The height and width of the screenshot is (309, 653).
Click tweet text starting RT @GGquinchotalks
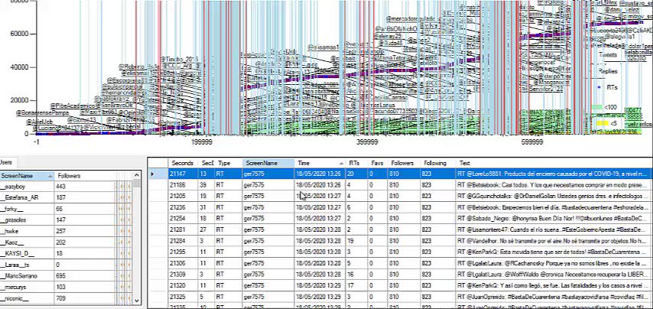point(553,196)
